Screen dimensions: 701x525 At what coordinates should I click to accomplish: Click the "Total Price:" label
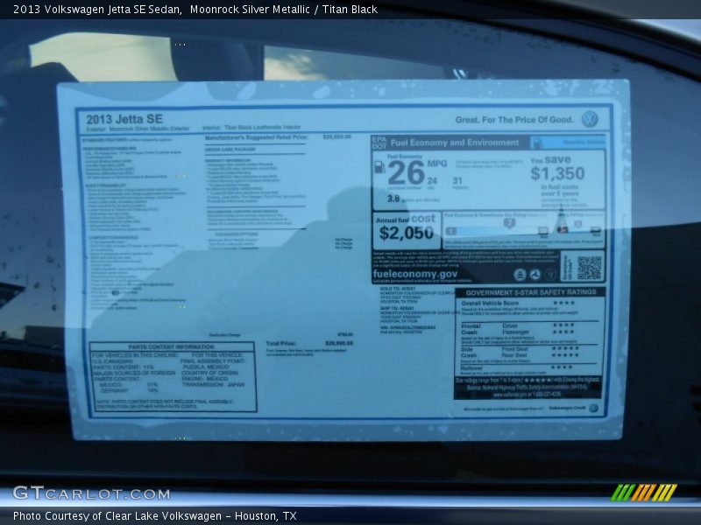click(x=280, y=343)
